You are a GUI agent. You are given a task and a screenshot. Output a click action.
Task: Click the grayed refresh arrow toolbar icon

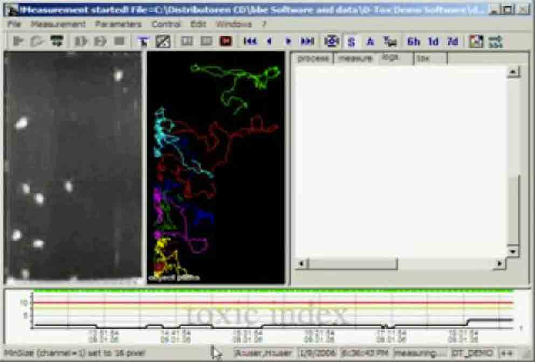coord(37,41)
